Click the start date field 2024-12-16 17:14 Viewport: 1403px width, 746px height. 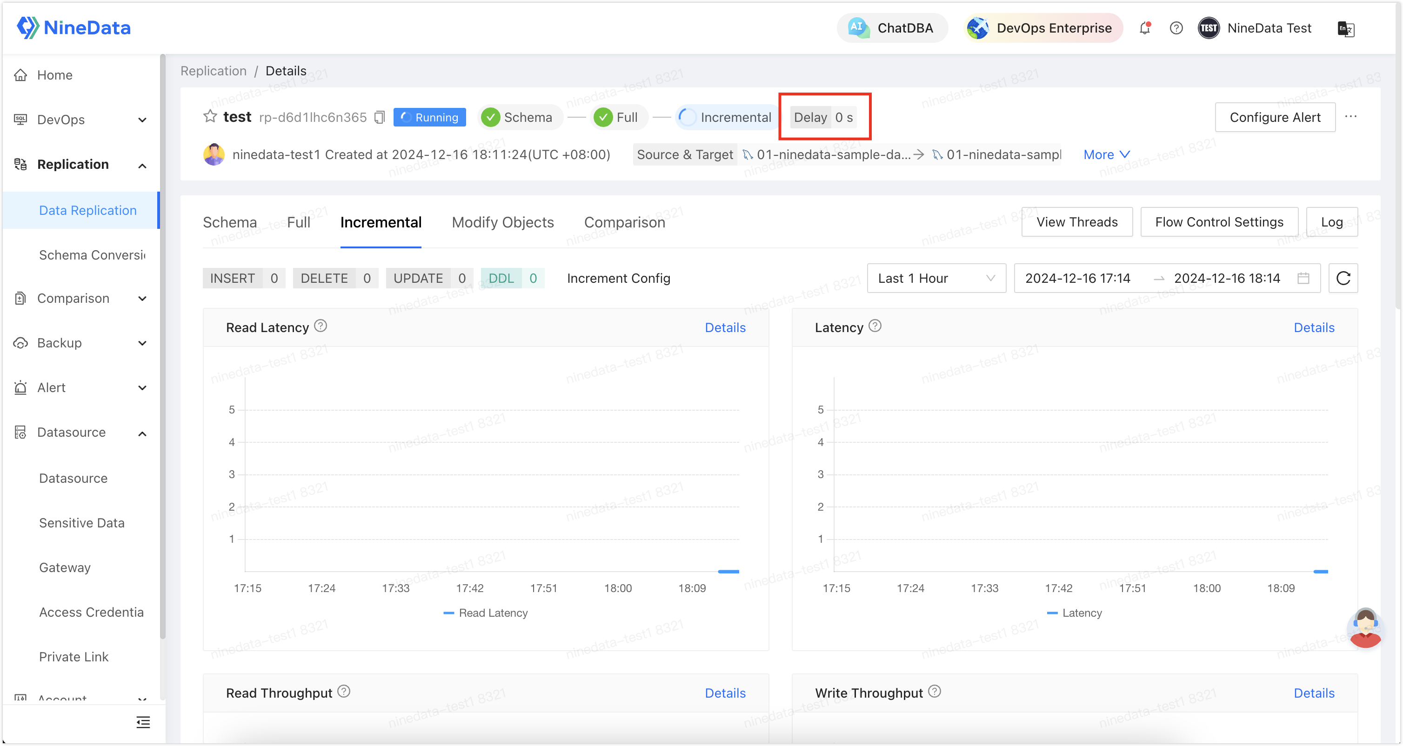1078,278
